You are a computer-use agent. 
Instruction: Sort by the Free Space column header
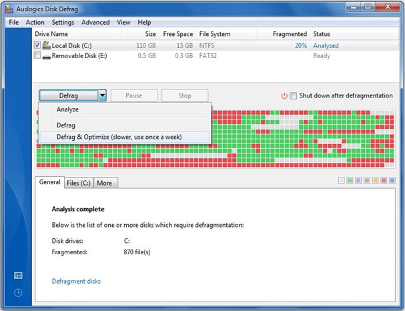pos(176,34)
